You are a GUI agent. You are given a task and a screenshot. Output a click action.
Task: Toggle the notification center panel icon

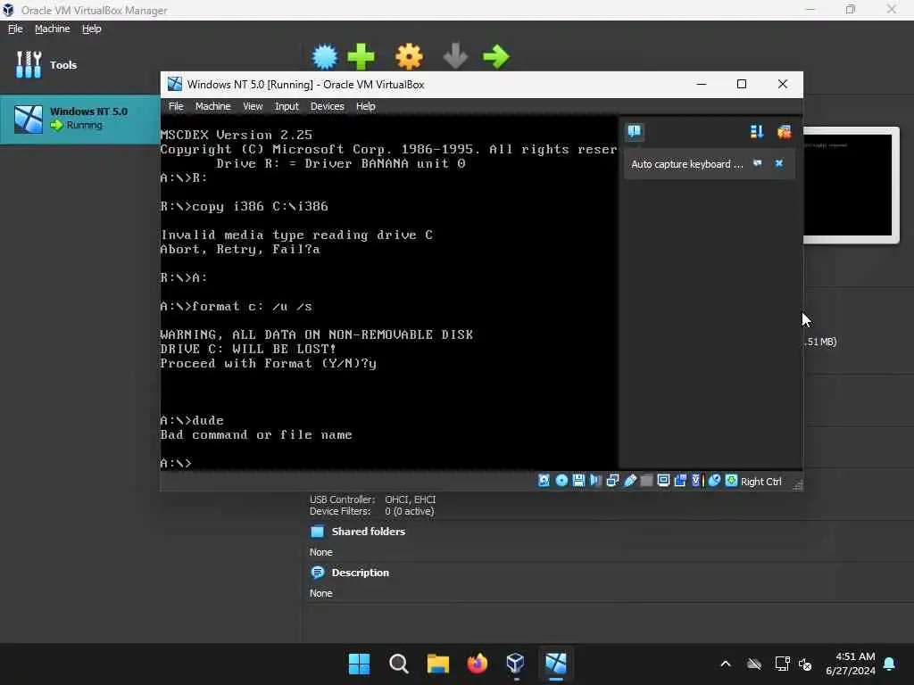635,132
